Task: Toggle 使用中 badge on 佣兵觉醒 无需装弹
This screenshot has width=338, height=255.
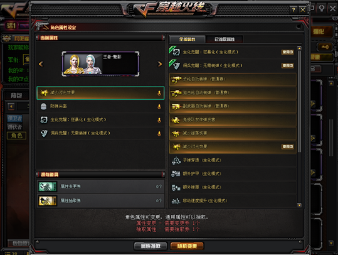Action: (288, 66)
